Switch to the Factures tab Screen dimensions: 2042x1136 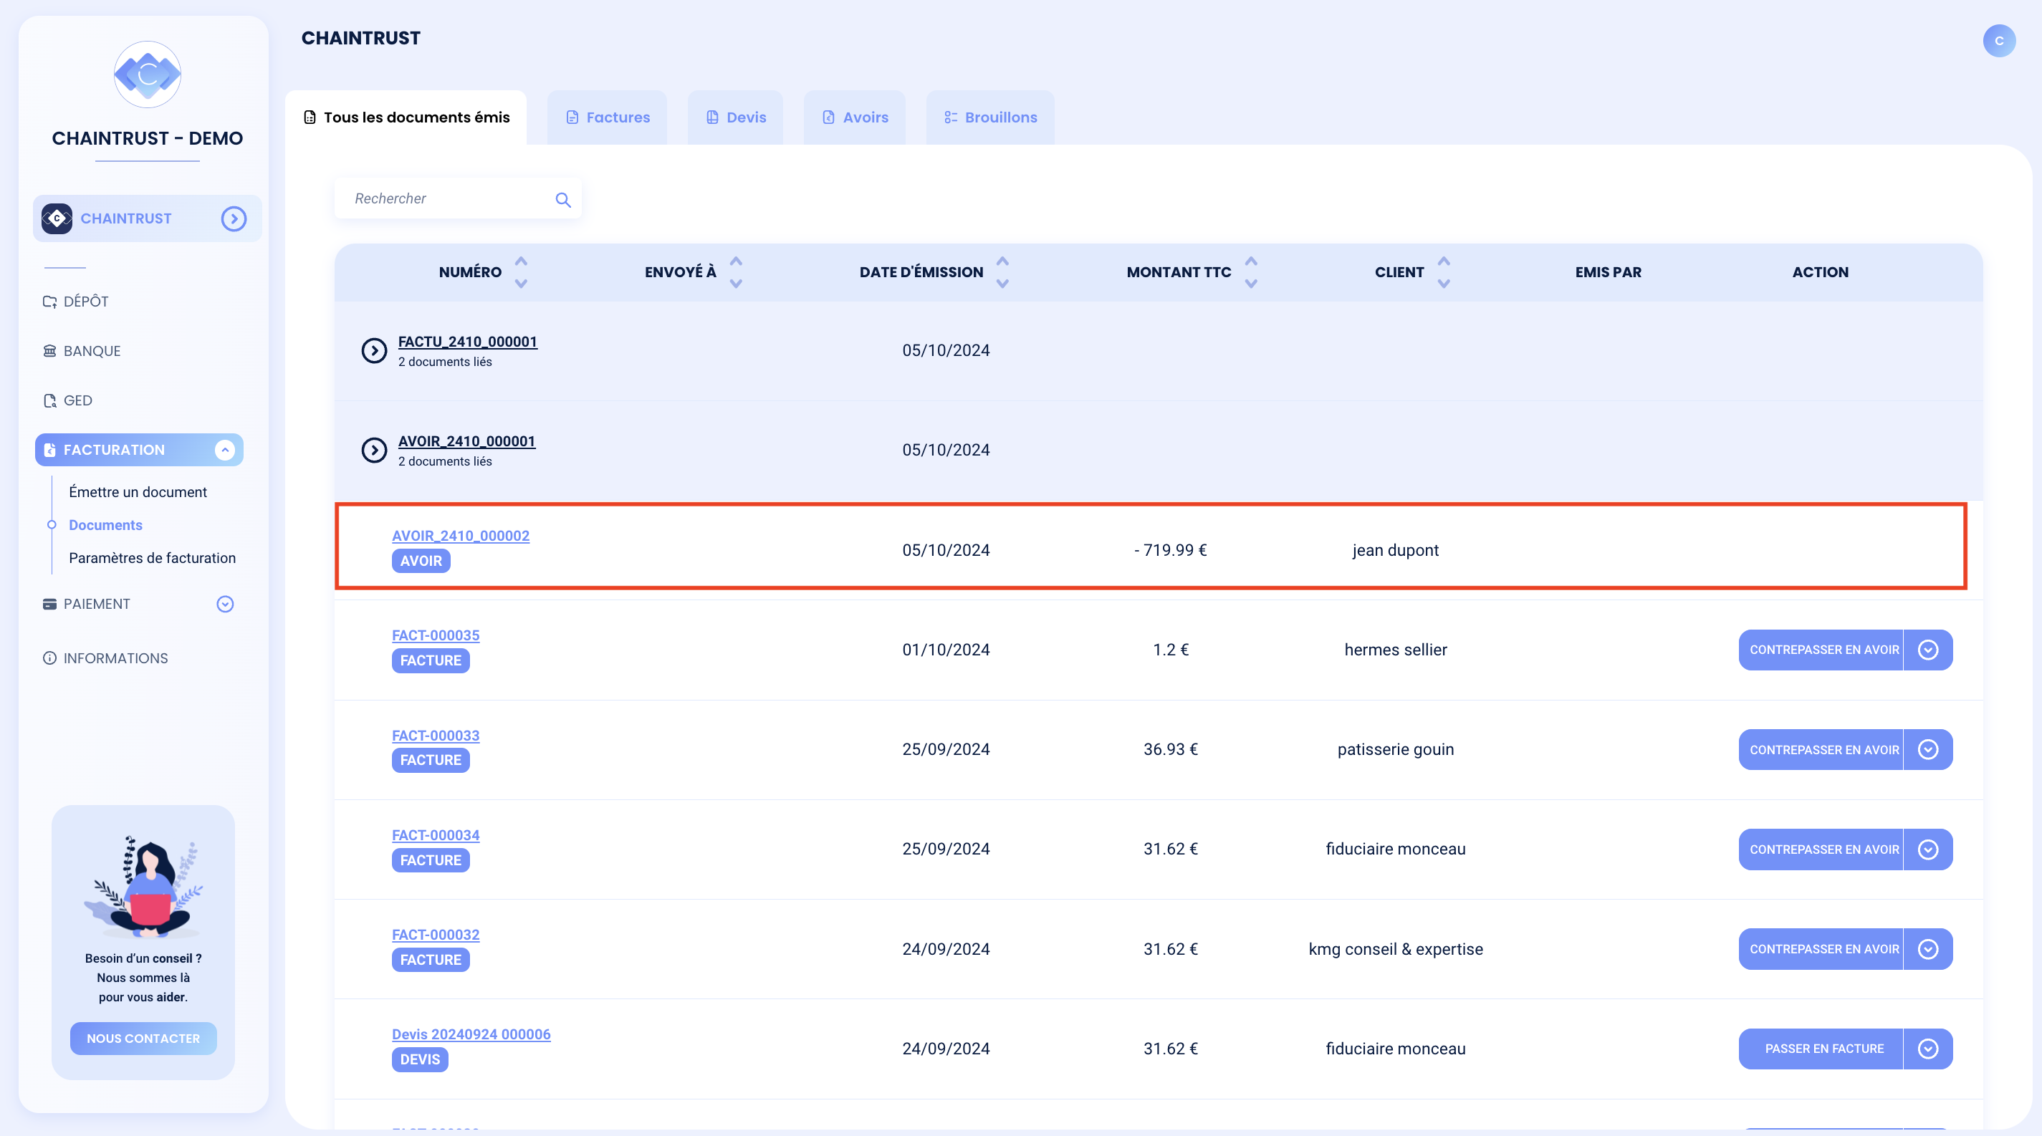[x=607, y=117]
